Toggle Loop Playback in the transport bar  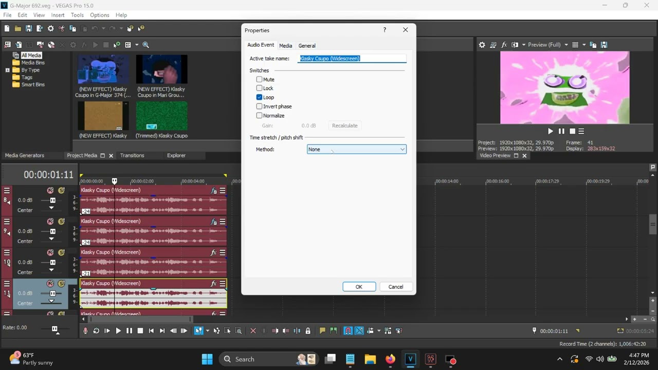pos(96,331)
